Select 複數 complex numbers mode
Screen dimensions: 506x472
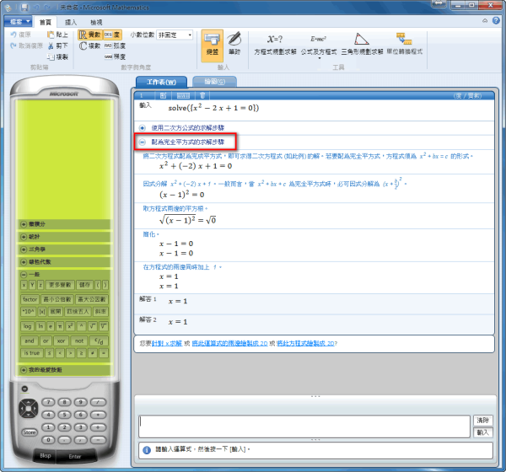tap(89, 46)
